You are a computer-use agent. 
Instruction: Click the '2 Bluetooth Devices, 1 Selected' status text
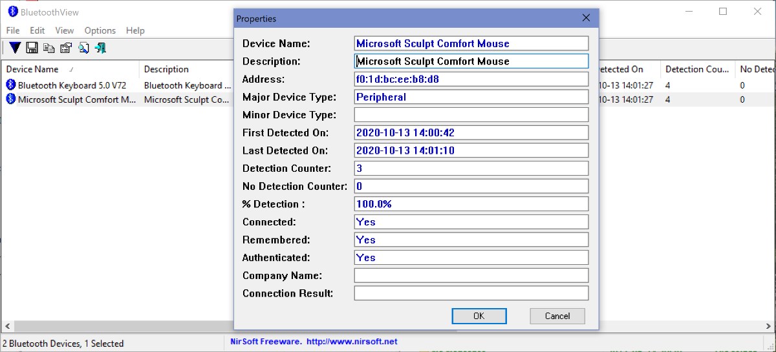click(x=63, y=343)
